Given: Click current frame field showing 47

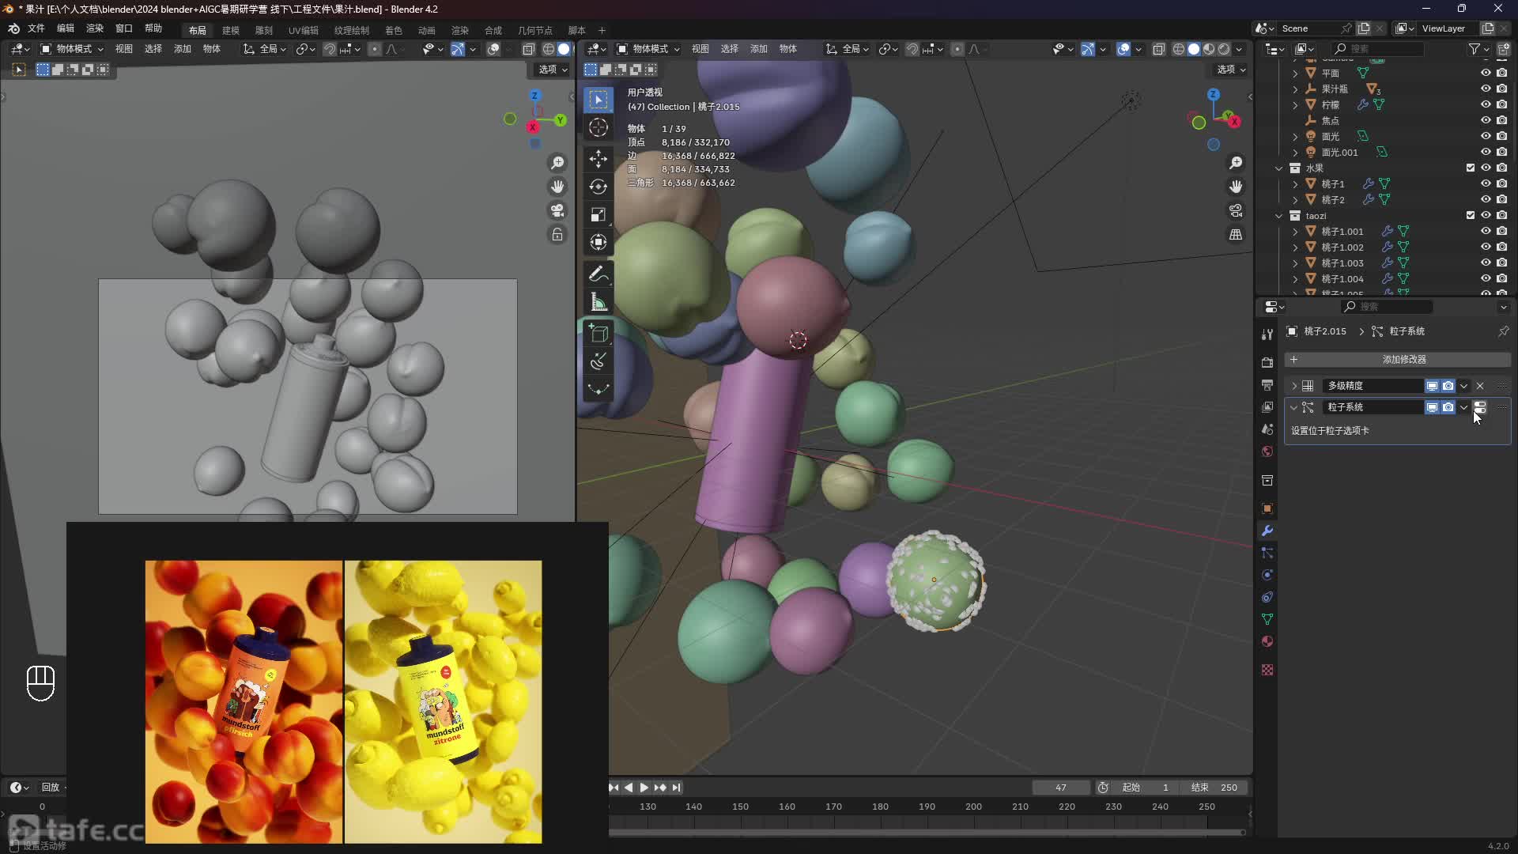Looking at the screenshot, I should click(1062, 788).
